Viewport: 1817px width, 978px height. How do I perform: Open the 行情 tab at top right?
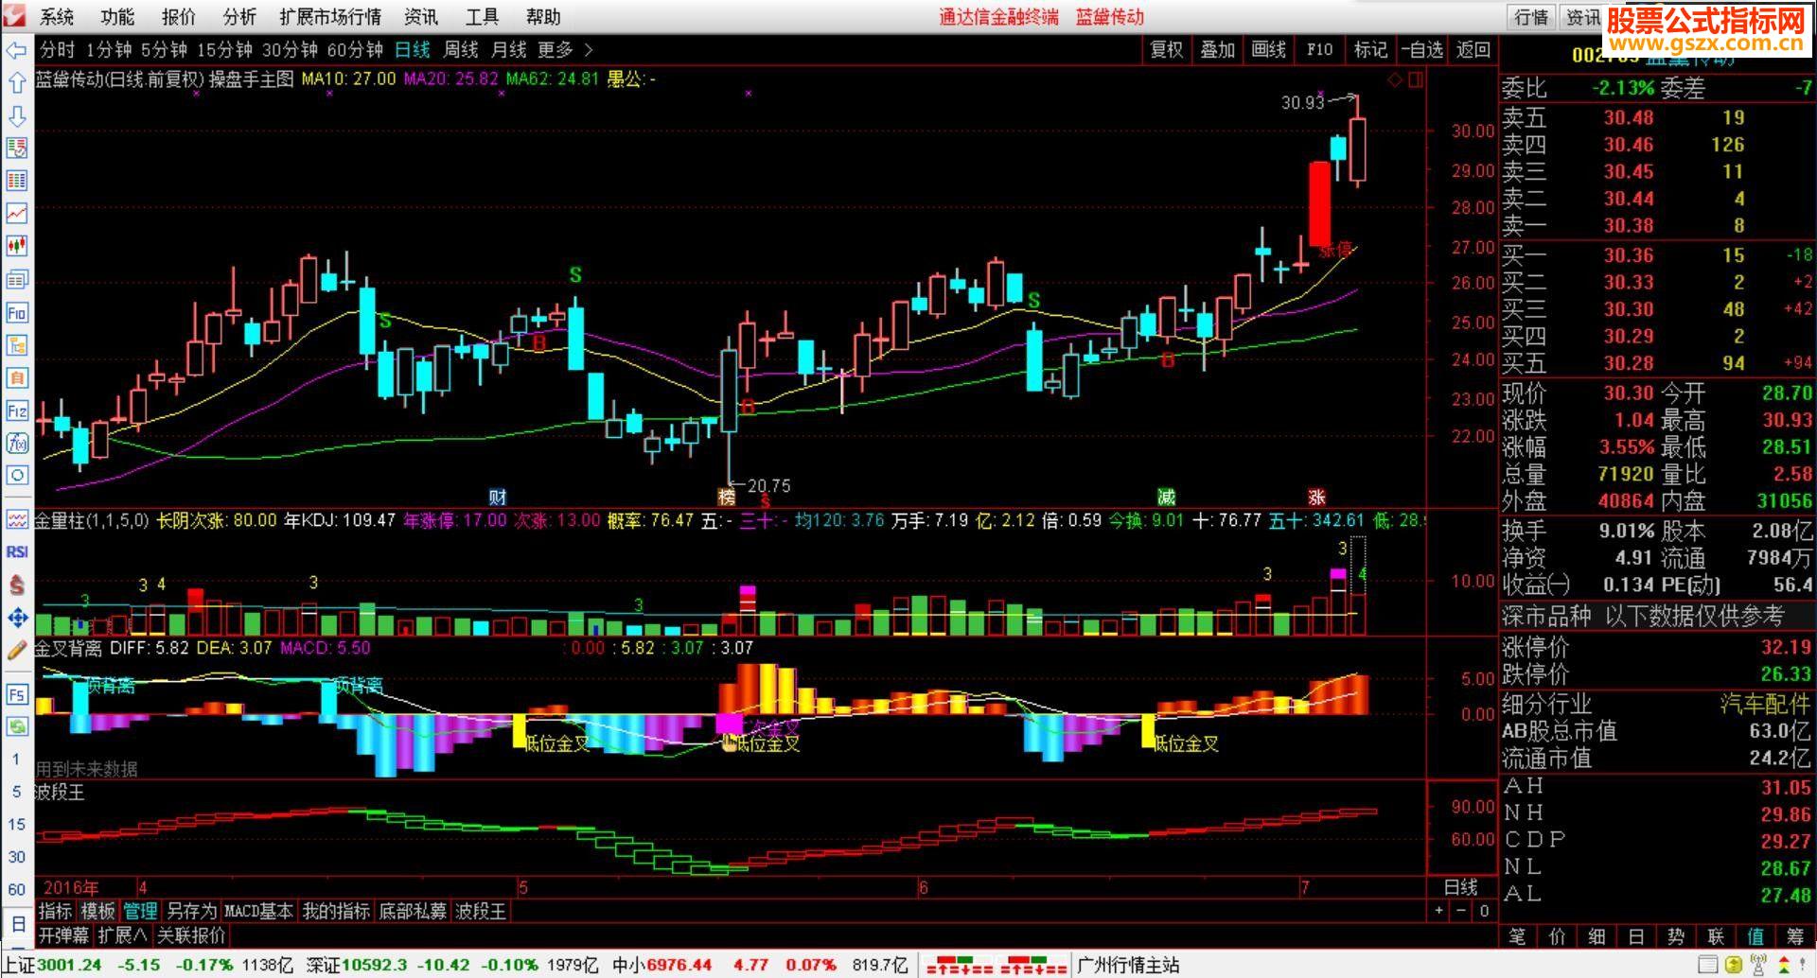1530,17
